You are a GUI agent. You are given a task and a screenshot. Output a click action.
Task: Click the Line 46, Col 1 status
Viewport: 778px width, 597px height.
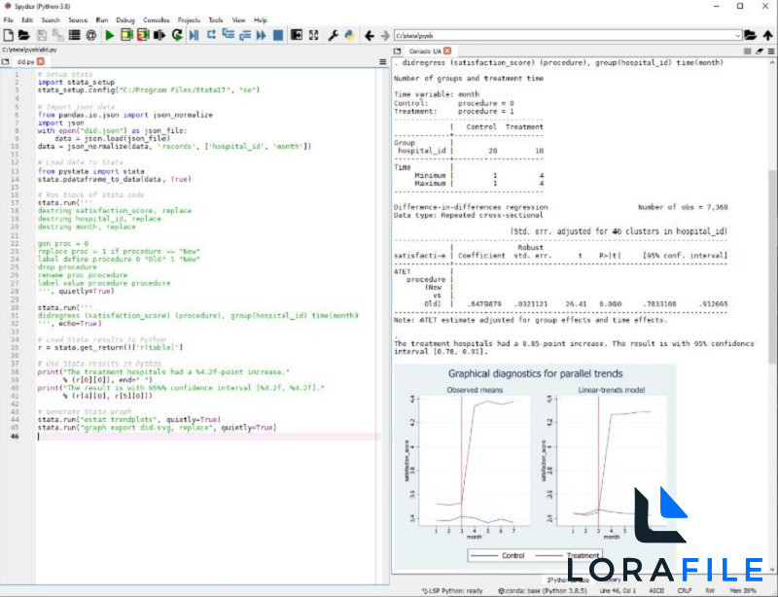618,590
